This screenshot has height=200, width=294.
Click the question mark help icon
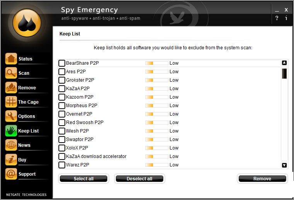coord(277,18)
